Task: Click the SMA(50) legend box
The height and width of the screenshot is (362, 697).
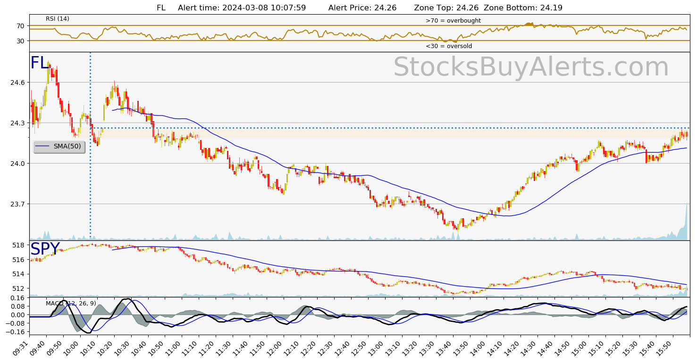Action: point(59,147)
